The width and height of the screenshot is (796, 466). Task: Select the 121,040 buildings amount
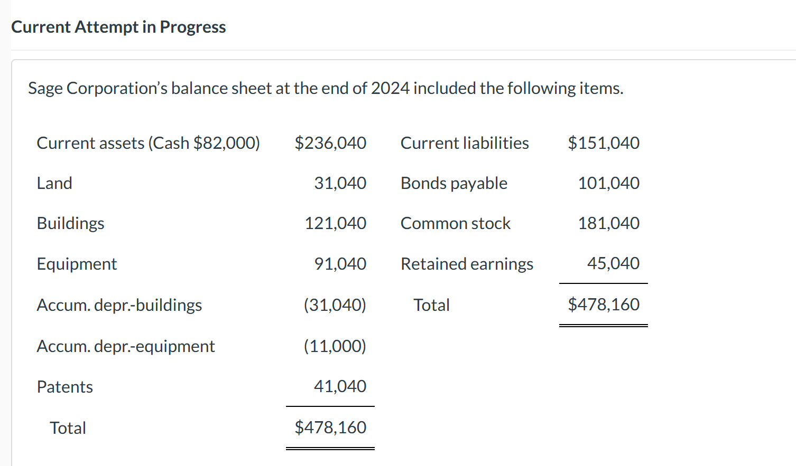[335, 223]
